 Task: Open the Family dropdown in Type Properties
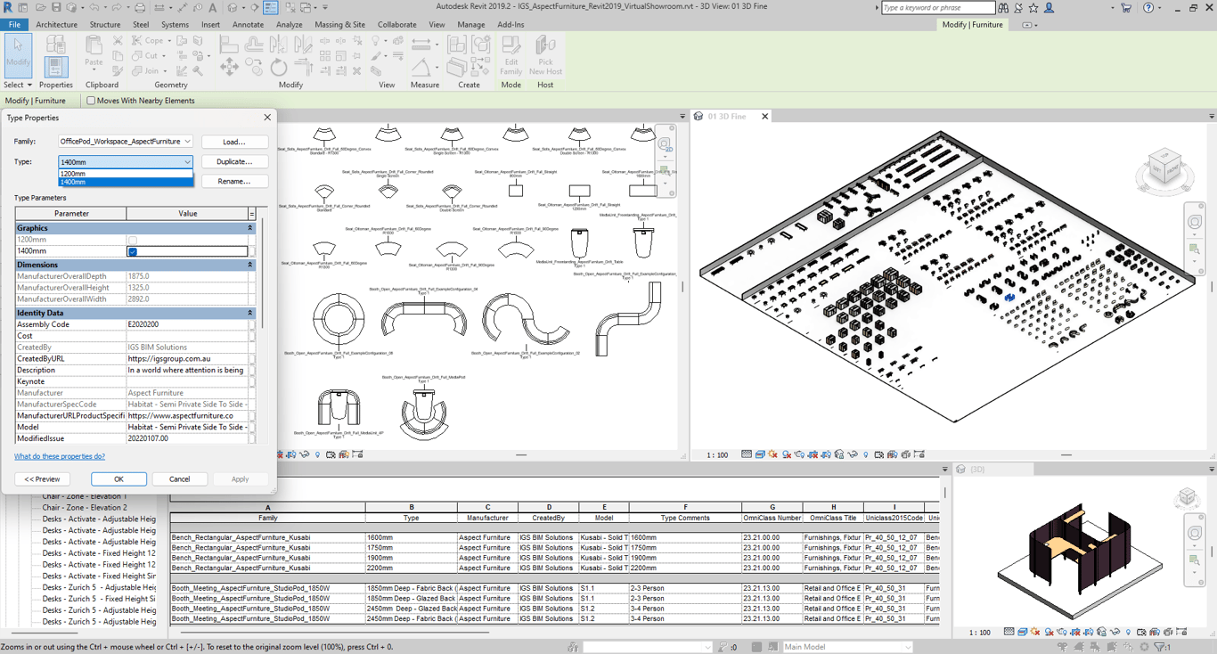(125, 142)
